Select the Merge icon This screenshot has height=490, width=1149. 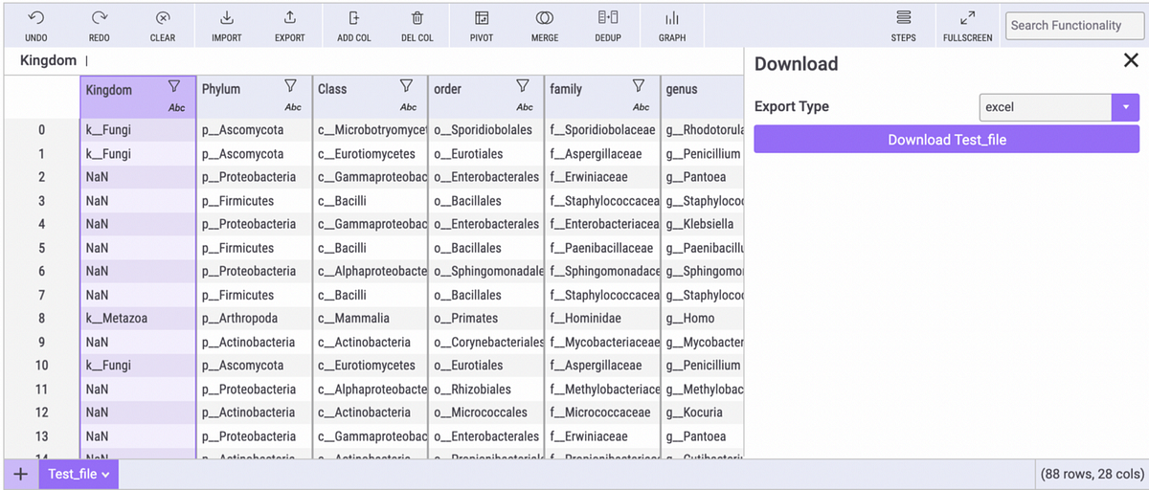pyautogui.click(x=545, y=18)
